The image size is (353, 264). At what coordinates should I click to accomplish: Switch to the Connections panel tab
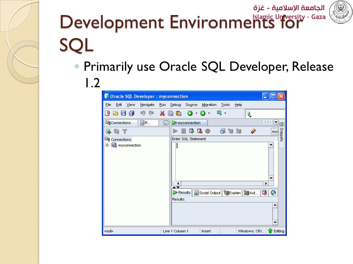pos(121,123)
